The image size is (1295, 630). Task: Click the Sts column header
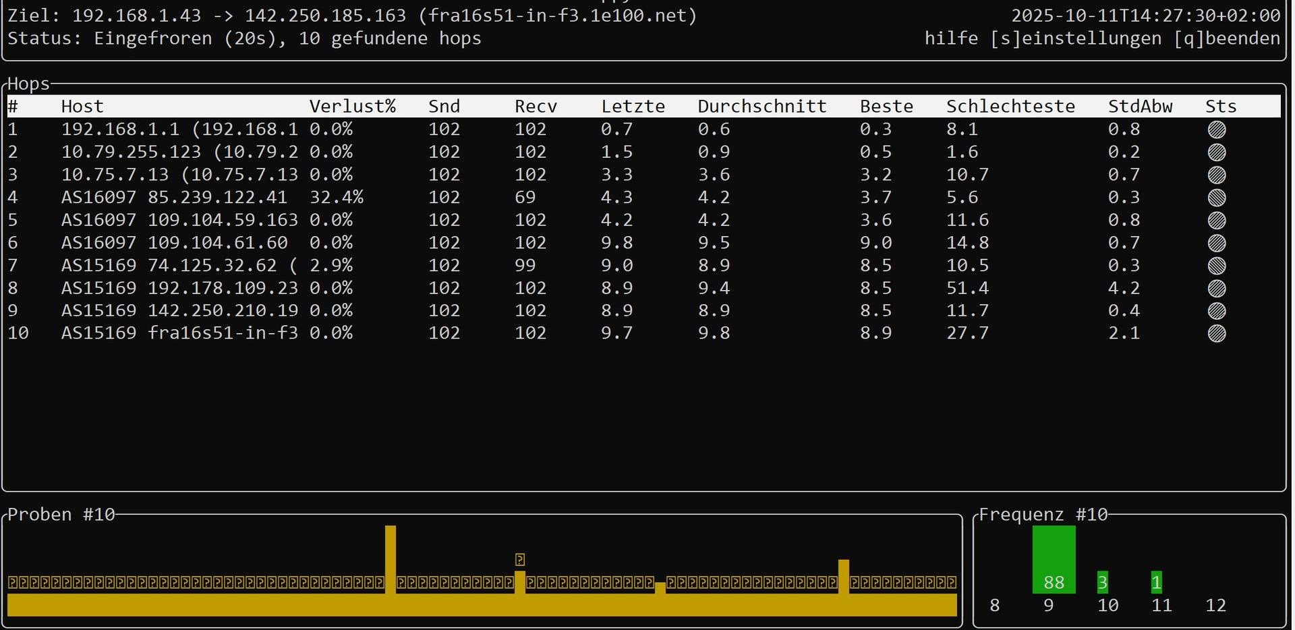(1221, 107)
